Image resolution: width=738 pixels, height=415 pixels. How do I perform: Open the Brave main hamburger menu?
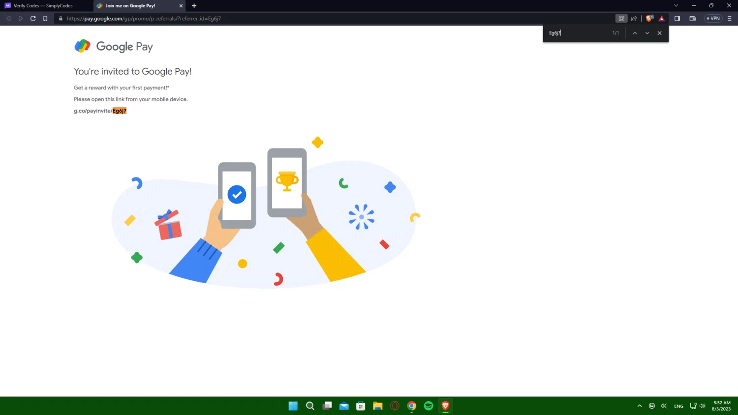pos(730,19)
